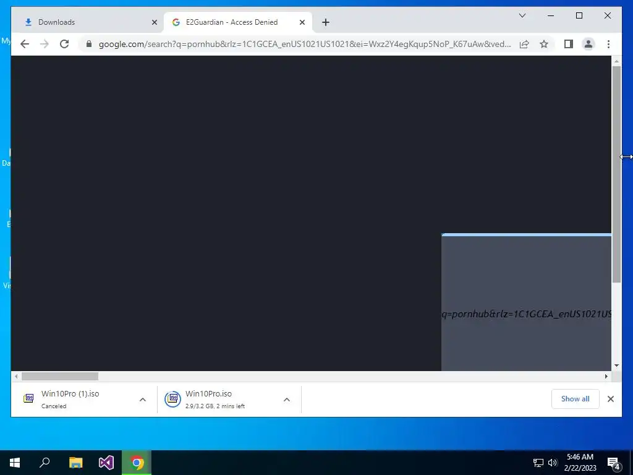Expand options for Win10Pro (1).iso download
The width and height of the screenshot is (633, 475).
pyautogui.click(x=143, y=400)
